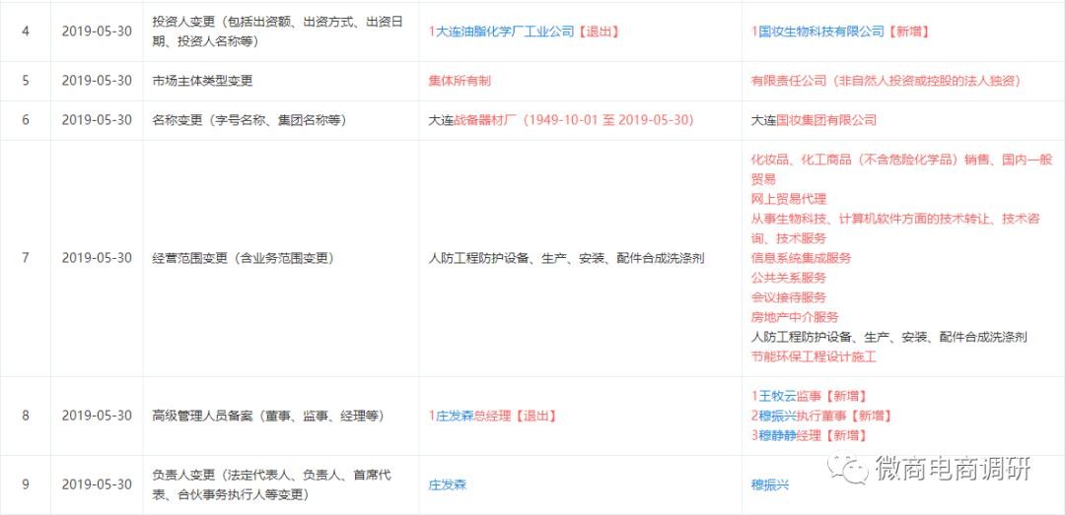Click the 信息系统集成服务 scope line
Viewport: 1065px width, 515px height.
point(801,259)
